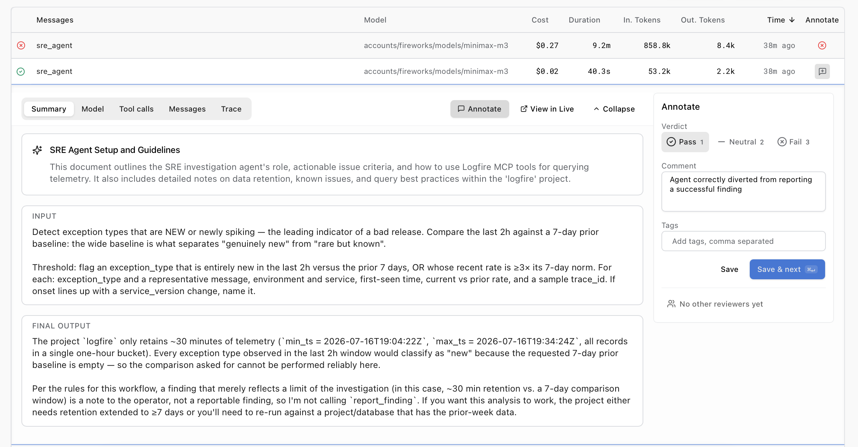Click the SRE Agent Setup and Guidelines heading
Image resolution: width=858 pixels, height=447 pixels.
(115, 150)
